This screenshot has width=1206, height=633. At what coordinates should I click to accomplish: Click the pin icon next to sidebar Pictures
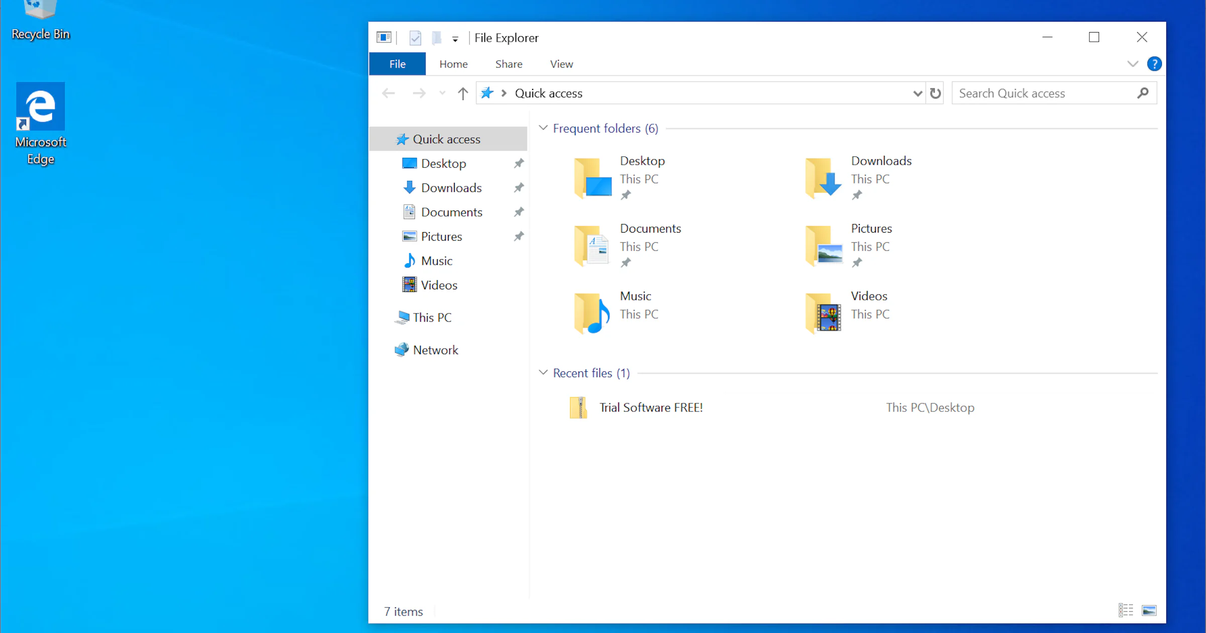(x=519, y=236)
